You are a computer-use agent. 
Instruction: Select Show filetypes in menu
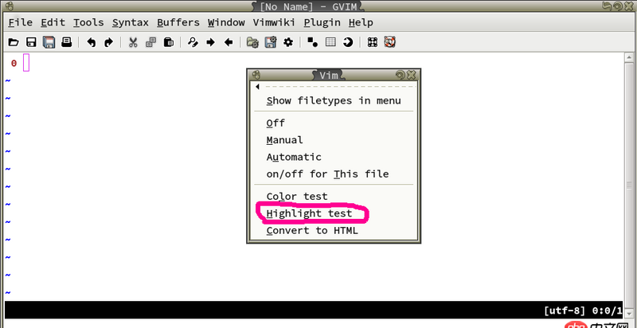pyautogui.click(x=334, y=100)
